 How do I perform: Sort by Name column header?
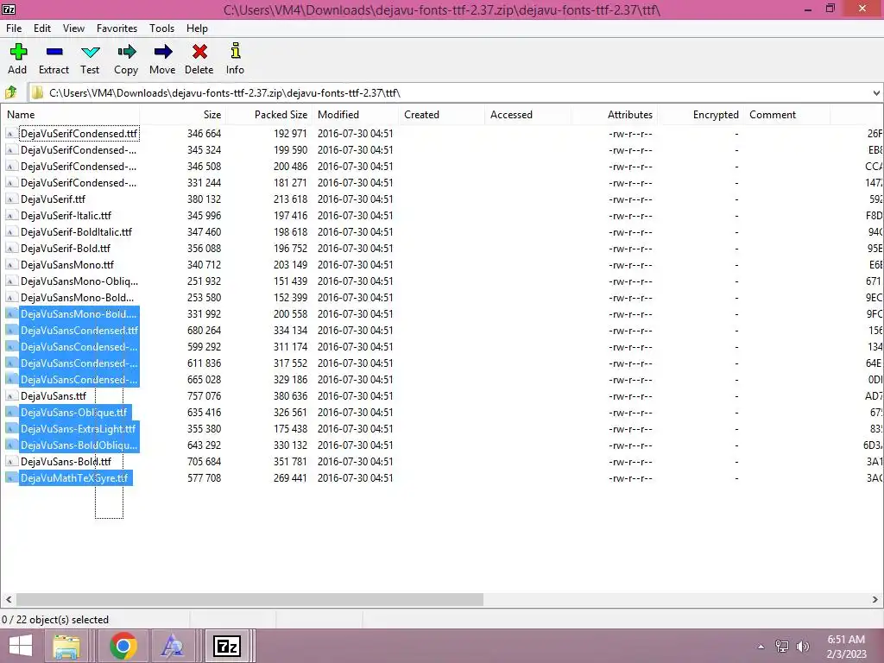pos(71,115)
